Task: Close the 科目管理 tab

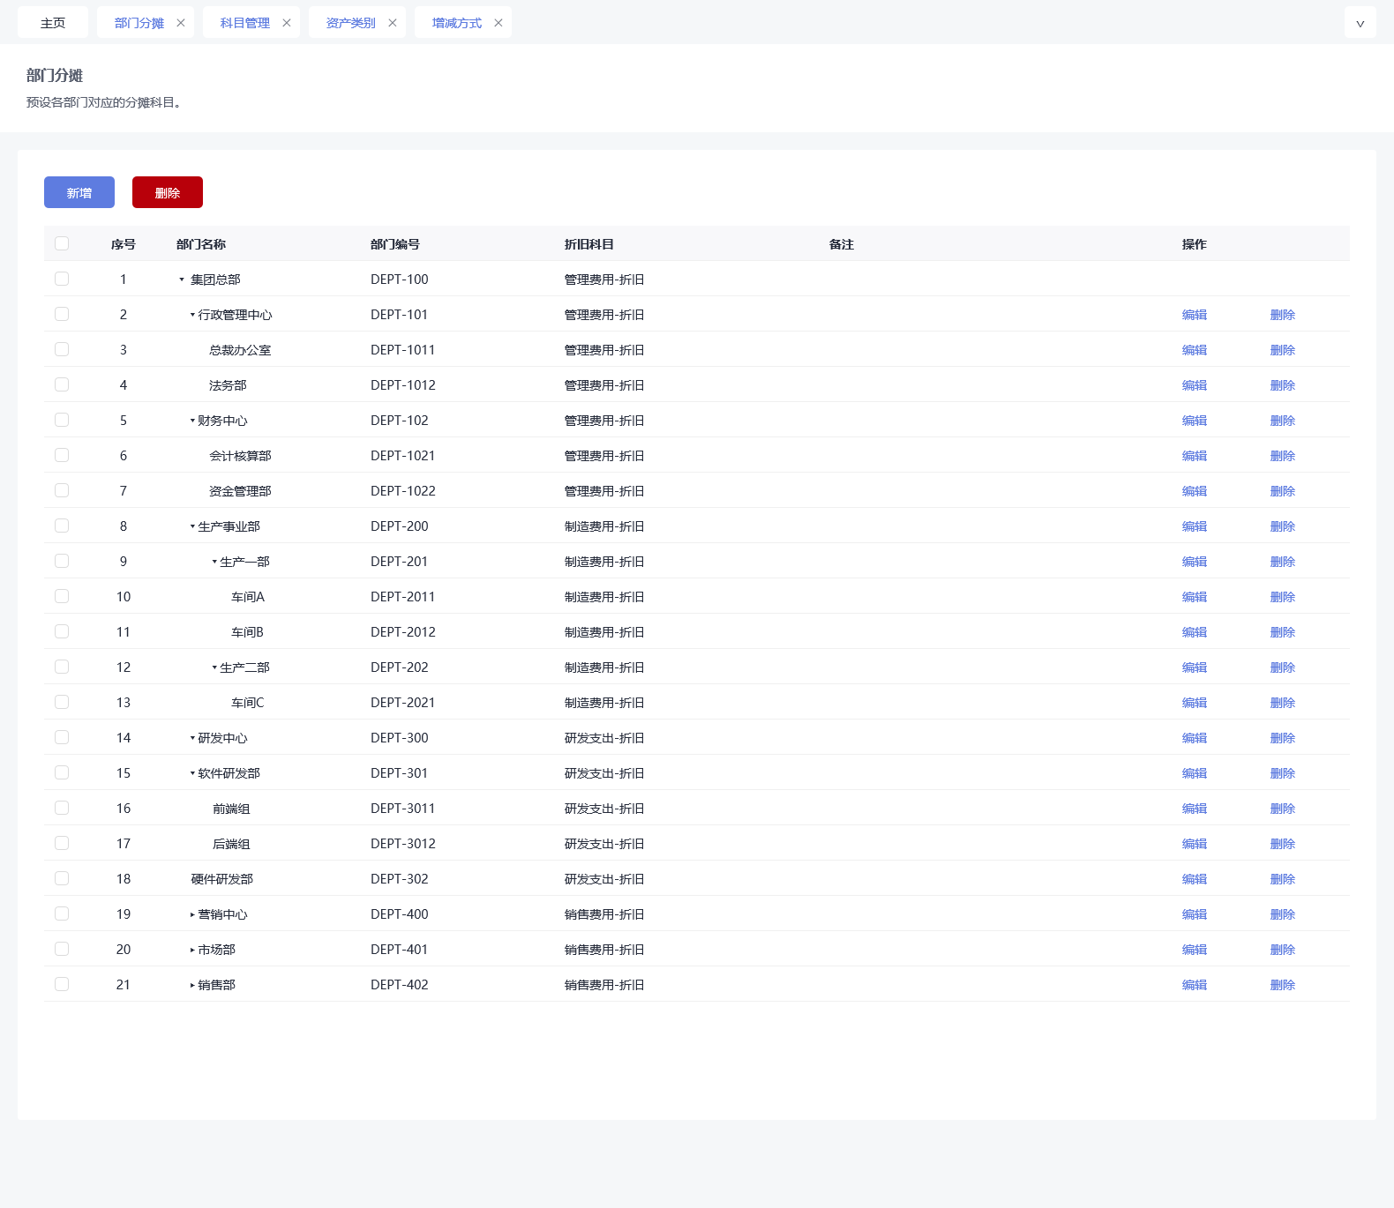Action: pos(287,23)
